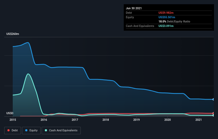Select the 2016 x-axis label
Image resolution: width=218 pixels, height=139 pixels.
(44, 120)
